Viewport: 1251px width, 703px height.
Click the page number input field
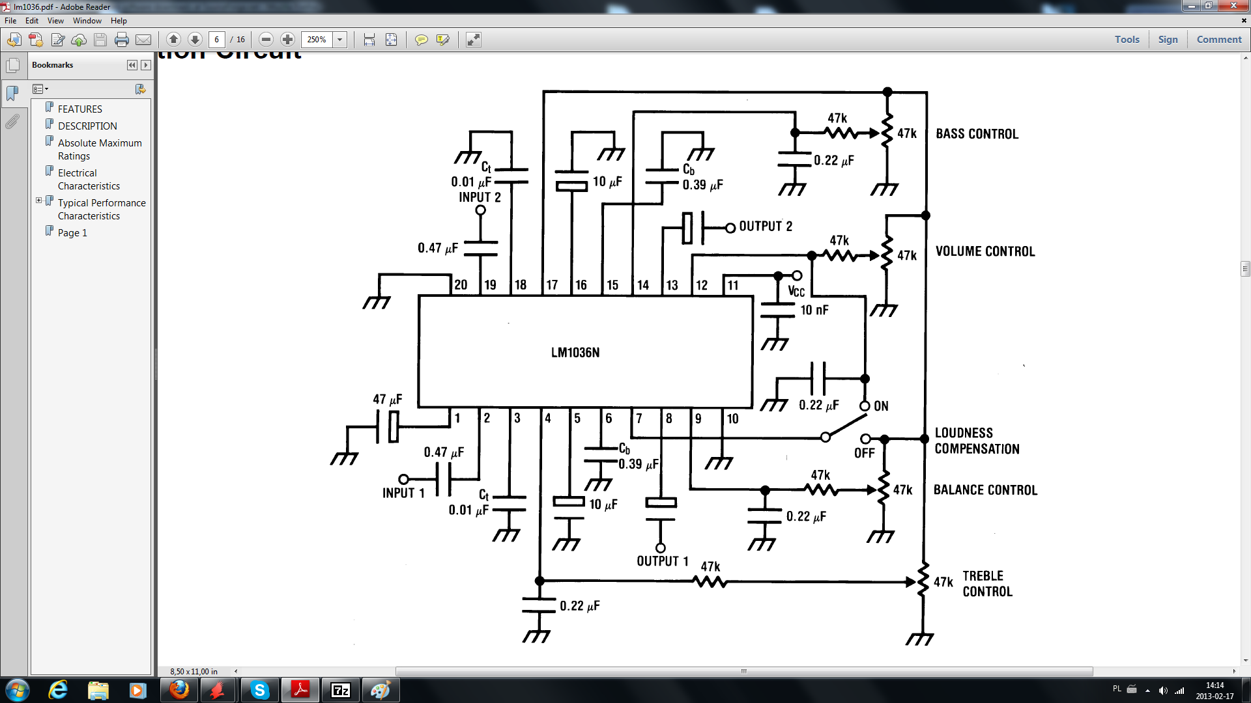click(x=217, y=40)
